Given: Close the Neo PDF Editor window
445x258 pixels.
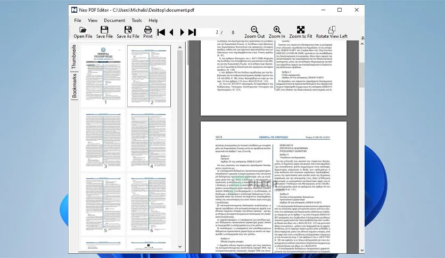Looking at the screenshot, I should click(357, 10).
